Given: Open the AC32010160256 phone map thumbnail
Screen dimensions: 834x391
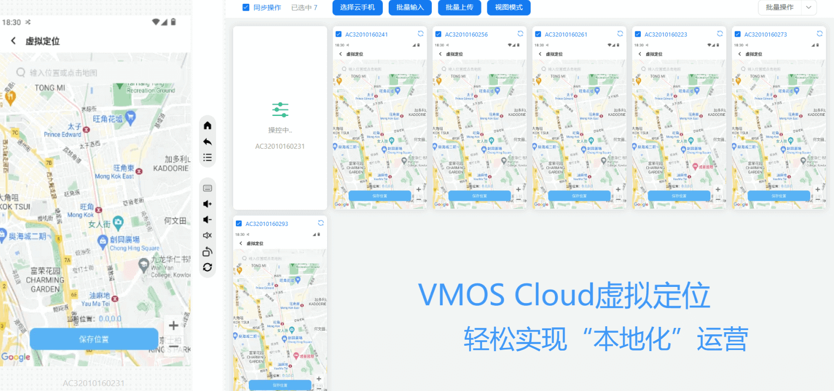Looking at the screenshot, I should pos(479,126).
